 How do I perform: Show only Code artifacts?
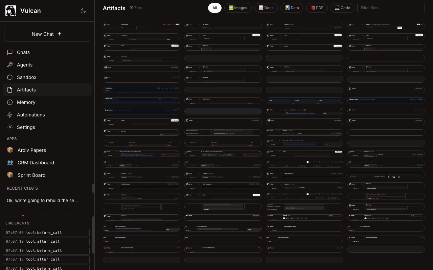coord(342,8)
